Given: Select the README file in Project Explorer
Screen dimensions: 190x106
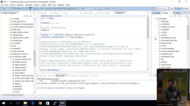Looking at the screenshot, I should (18, 89).
